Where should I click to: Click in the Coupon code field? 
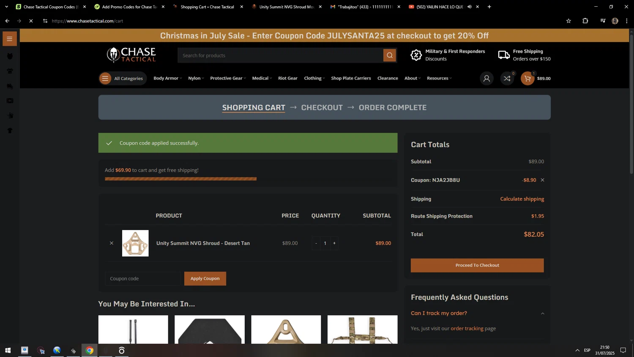tap(143, 279)
